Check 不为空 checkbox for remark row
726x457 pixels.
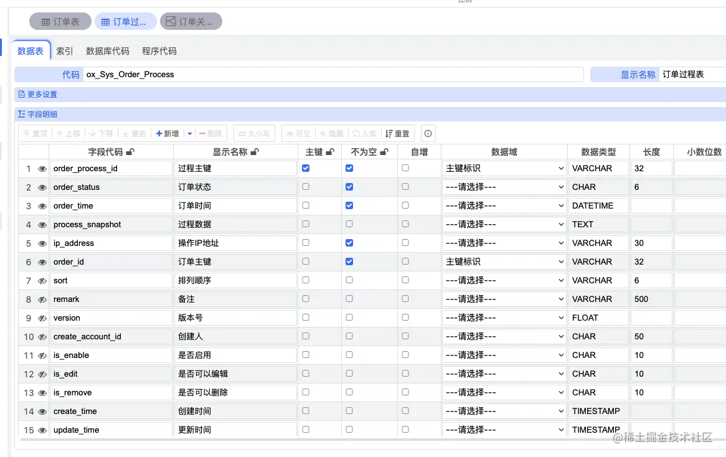(x=349, y=299)
